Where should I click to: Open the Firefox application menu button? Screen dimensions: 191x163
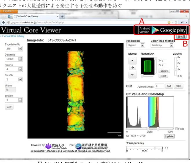(x=9, y=11)
